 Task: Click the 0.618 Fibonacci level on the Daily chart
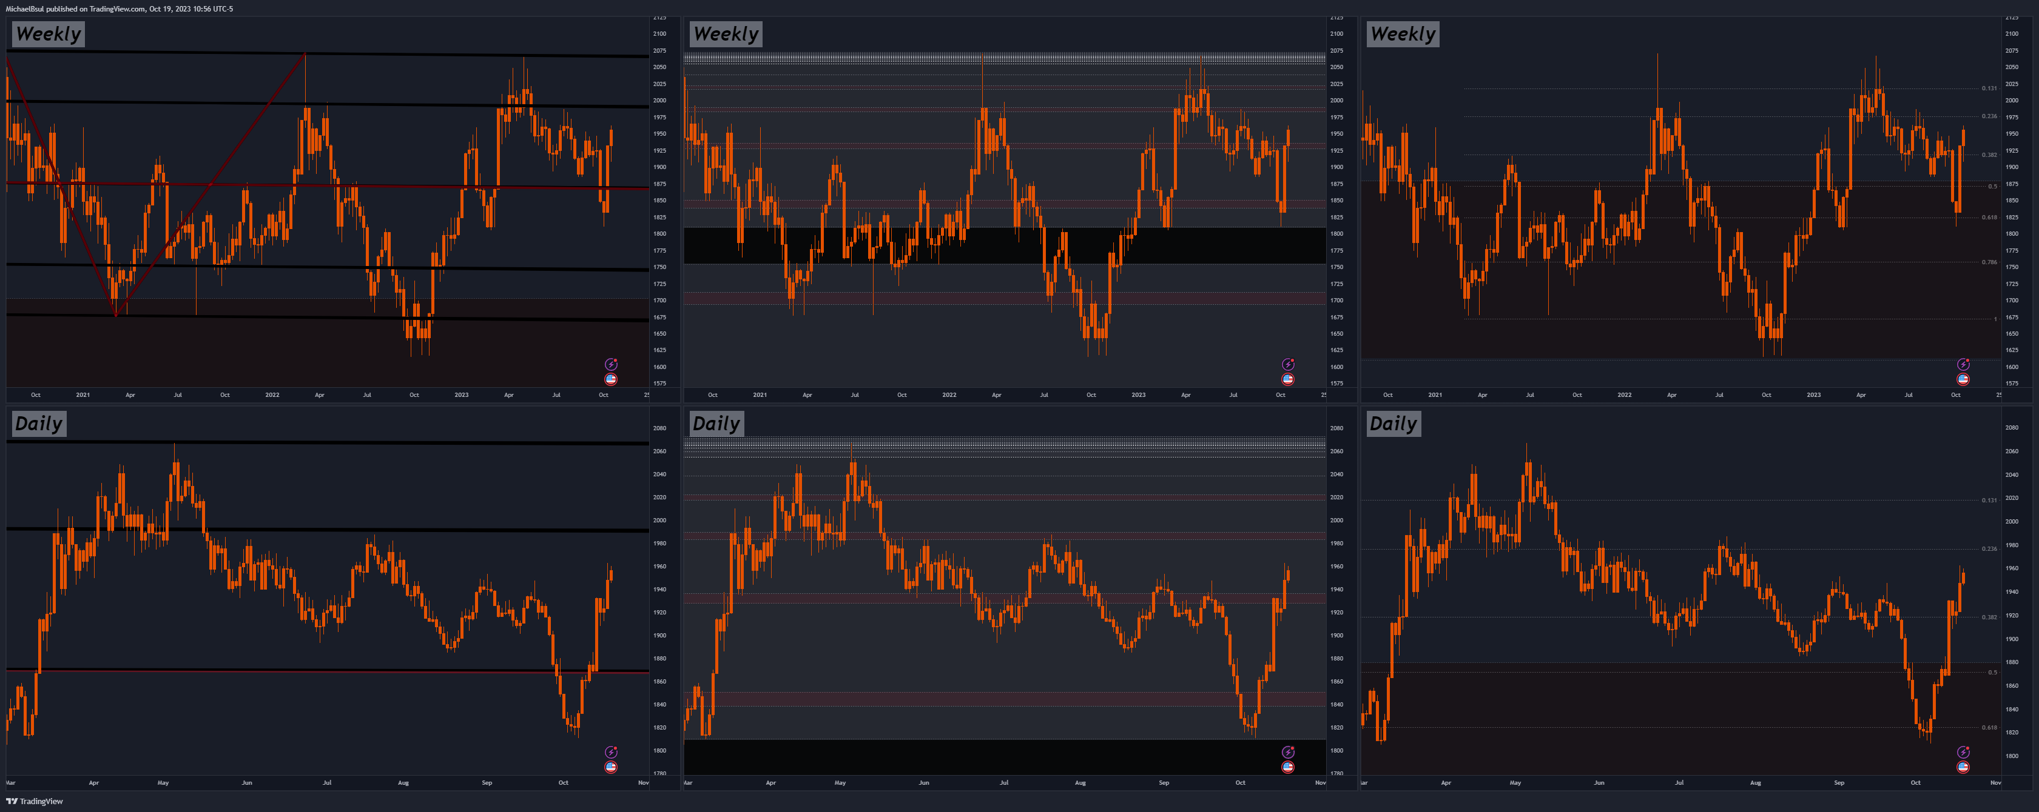1989,727
